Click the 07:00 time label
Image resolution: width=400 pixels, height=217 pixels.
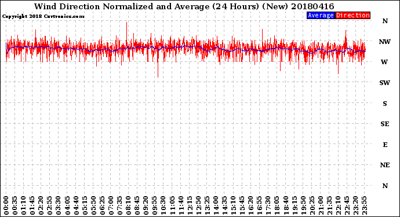pyautogui.click(x=111, y=205)
